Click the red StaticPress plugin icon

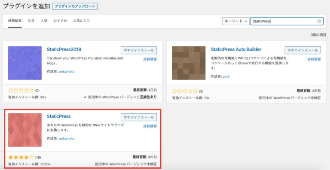(25, 130)
